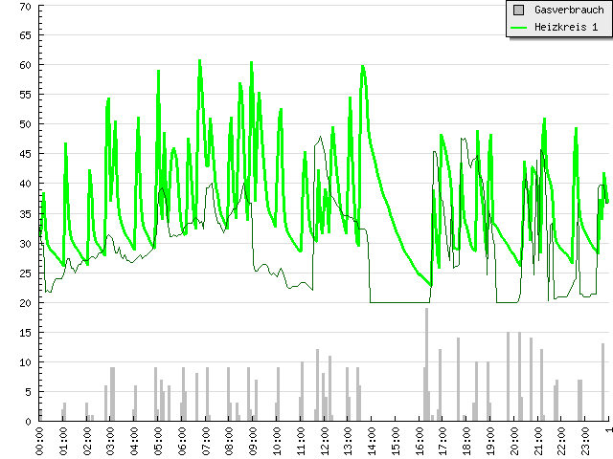Click the tallest gray gas bar after 16:00
Viewport: 613px width, 459px height.
(427, 364)
